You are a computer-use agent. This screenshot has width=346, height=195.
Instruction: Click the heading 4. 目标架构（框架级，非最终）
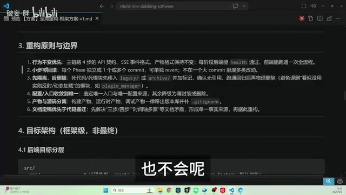coord(68,131)
